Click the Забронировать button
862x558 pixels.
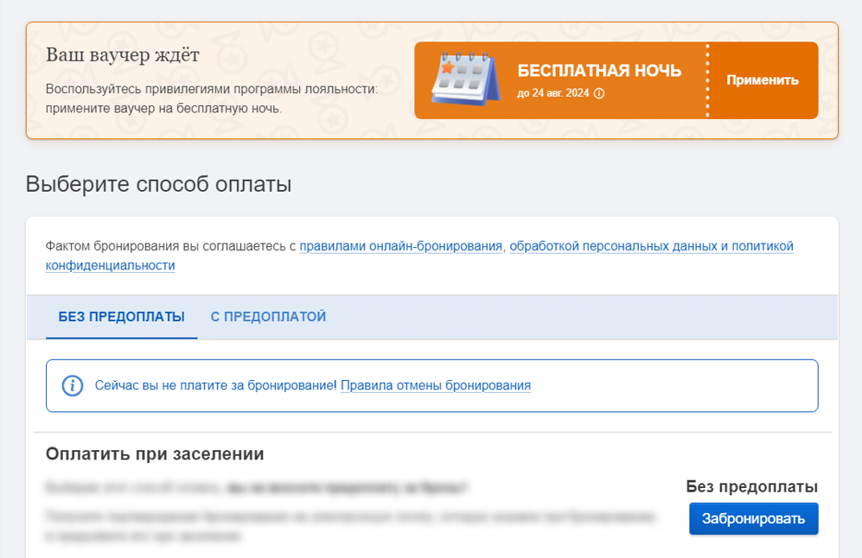pyautogui.click(x=754, y=518)
